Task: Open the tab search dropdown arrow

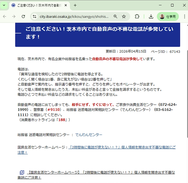Action: point(4,5)
